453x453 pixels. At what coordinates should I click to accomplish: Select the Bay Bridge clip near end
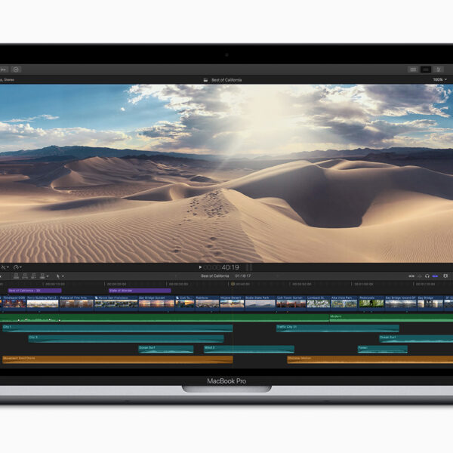point(430,304)
